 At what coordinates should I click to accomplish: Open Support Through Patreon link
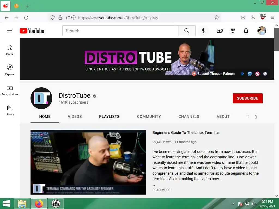[x=214, y=73]
